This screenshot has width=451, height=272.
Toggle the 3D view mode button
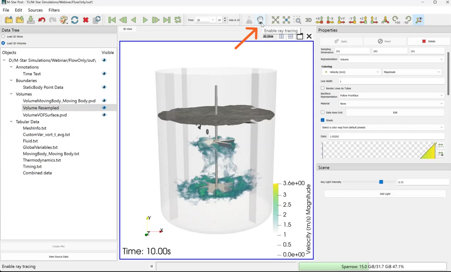(308, 20)
